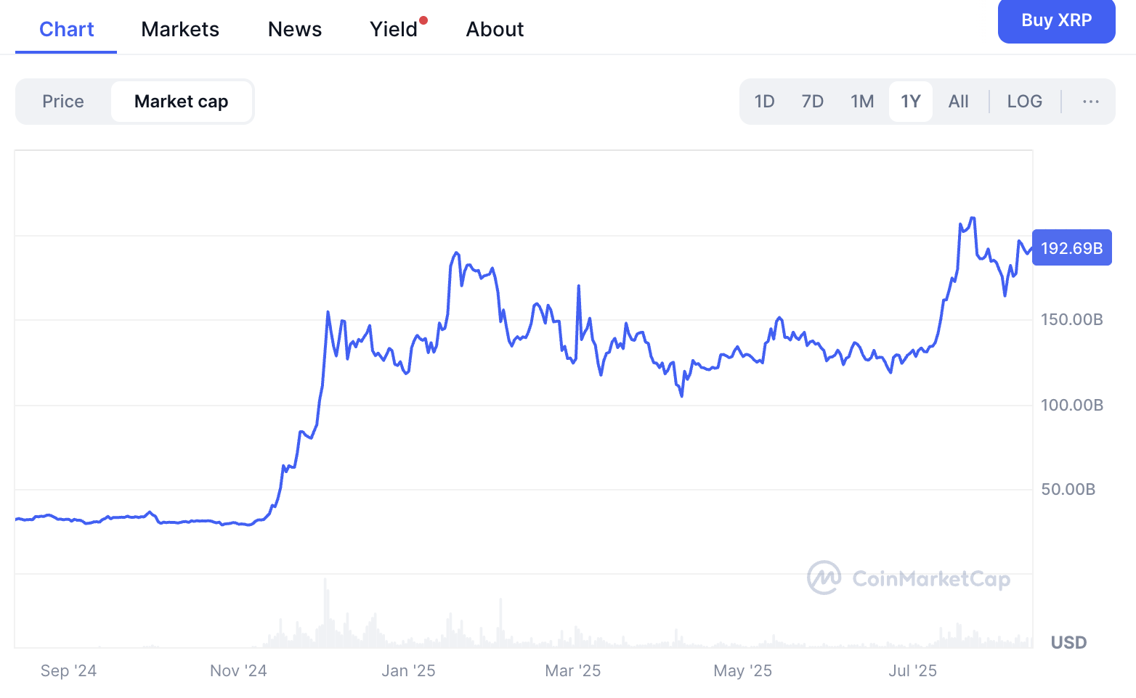The width and height of the screenshot is (1136, 698).
Task: Open the Yield tab
Action: pyautogui.click(x=394, y=29)
